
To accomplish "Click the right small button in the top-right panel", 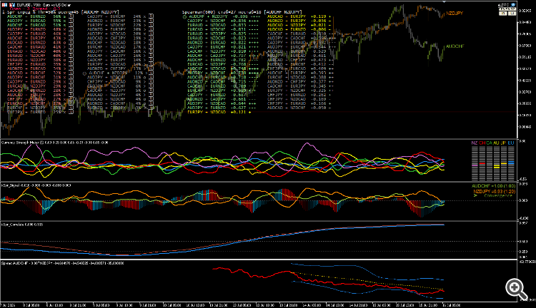I will point(512,14).
